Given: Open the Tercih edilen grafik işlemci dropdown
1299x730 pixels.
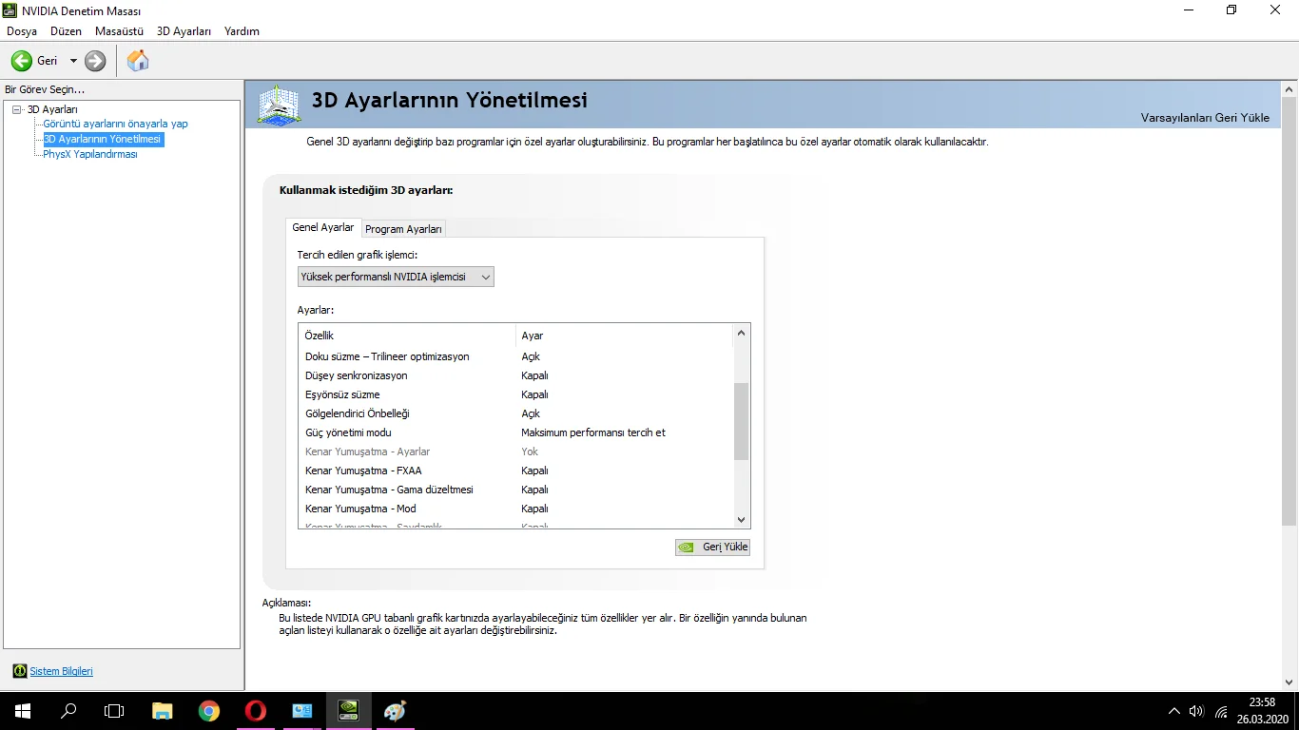Looking at the screenshot, I should point(396,277).
